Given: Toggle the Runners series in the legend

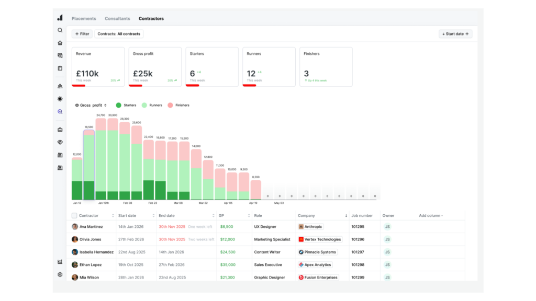Looking at the screenshot, I should pyautogui.click(x=152, y=105).
